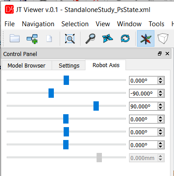Select the magnifier zoom tool
Viewport: 174px width, 176px height.
(x=90, y=39)
